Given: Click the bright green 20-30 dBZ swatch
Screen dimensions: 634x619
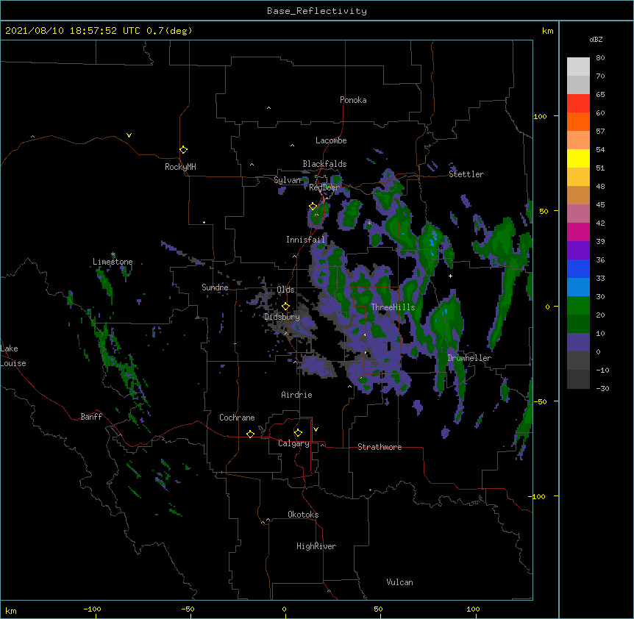Looking at the screenshot, I should pyautogui.click(x=578, y=306).
